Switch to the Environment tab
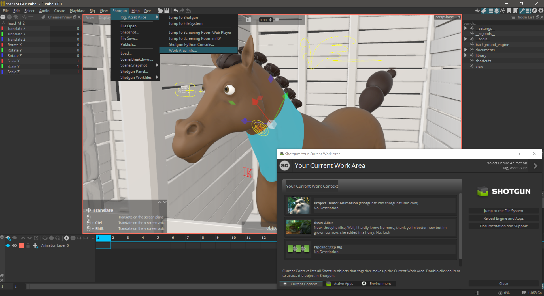The height and width of the screenshot is (296, 544). click(377, 284)
